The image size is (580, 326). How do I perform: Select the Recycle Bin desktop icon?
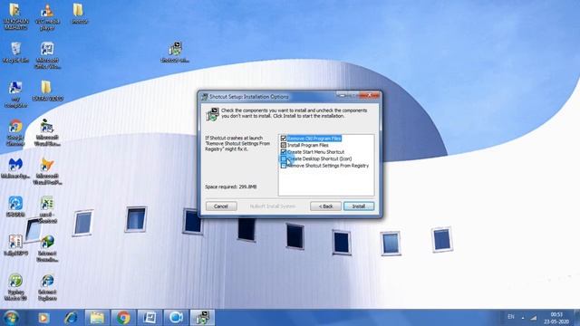(15, 53)
